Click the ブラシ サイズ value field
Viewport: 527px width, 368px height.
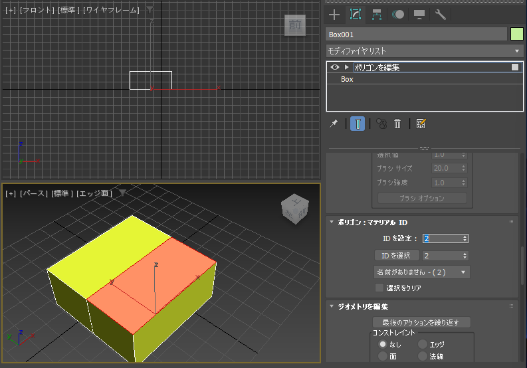point(446,168)
